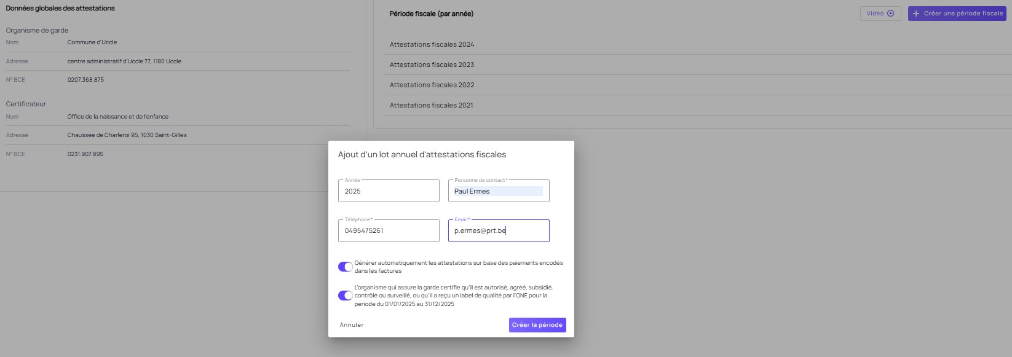Click the Commune d'Uccle organisation name

92,42
